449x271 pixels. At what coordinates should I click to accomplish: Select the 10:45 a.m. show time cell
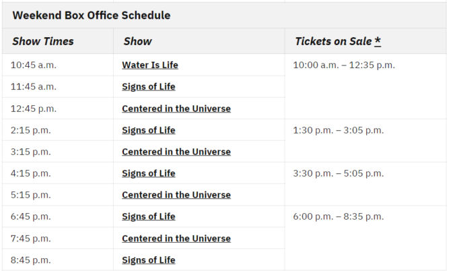(x=34, y=65)
